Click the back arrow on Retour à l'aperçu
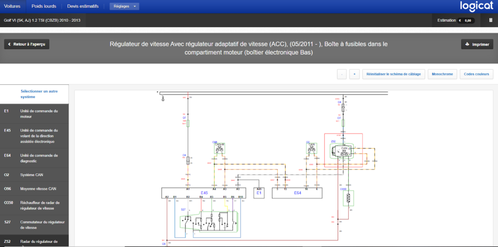 [9, 44]
